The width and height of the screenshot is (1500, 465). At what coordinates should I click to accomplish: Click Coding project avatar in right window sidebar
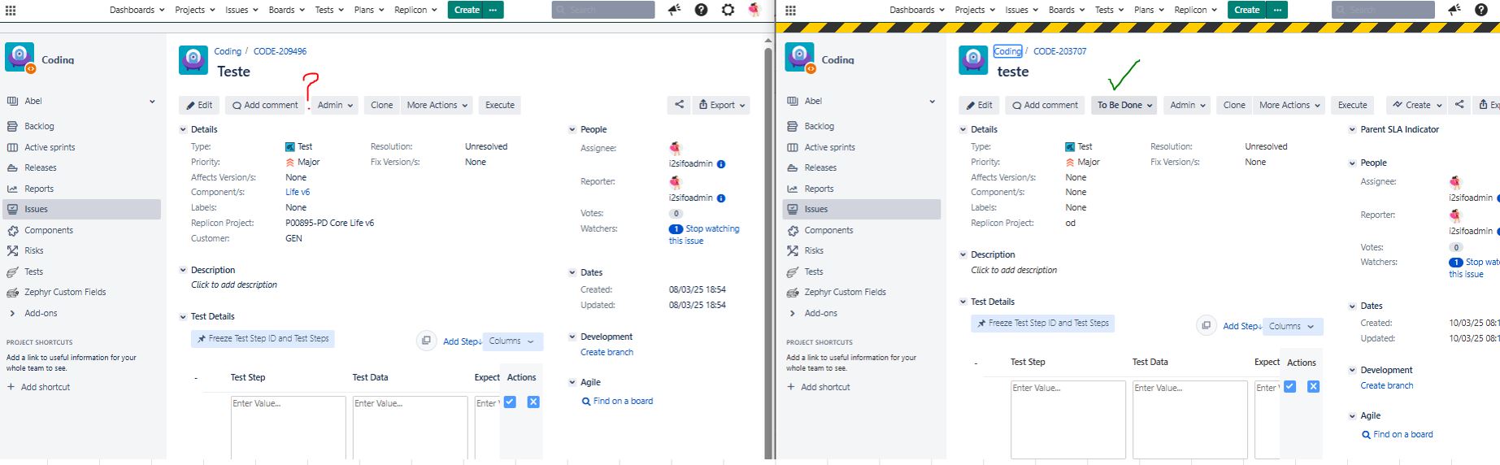pos(799,58)
